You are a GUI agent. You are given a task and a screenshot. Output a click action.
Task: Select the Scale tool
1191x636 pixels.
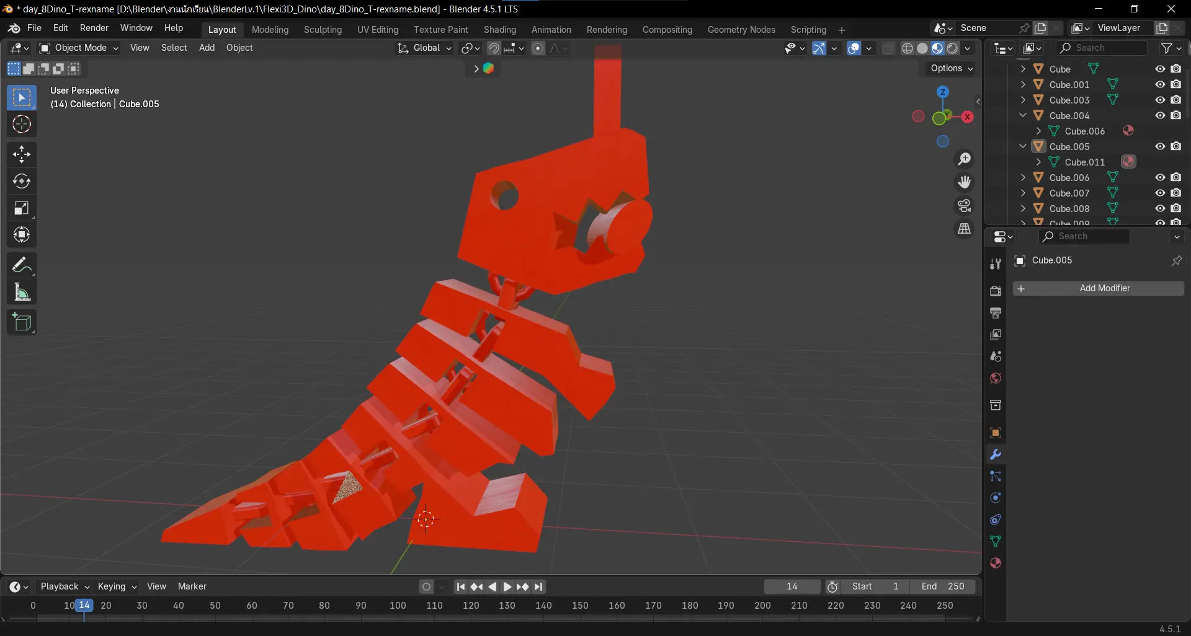pyautogui.click(x=22, y=208)
